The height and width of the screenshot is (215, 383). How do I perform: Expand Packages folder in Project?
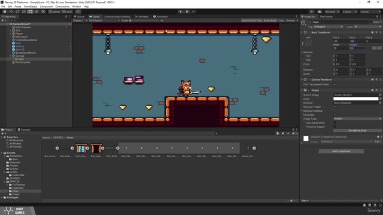(2, 198)
